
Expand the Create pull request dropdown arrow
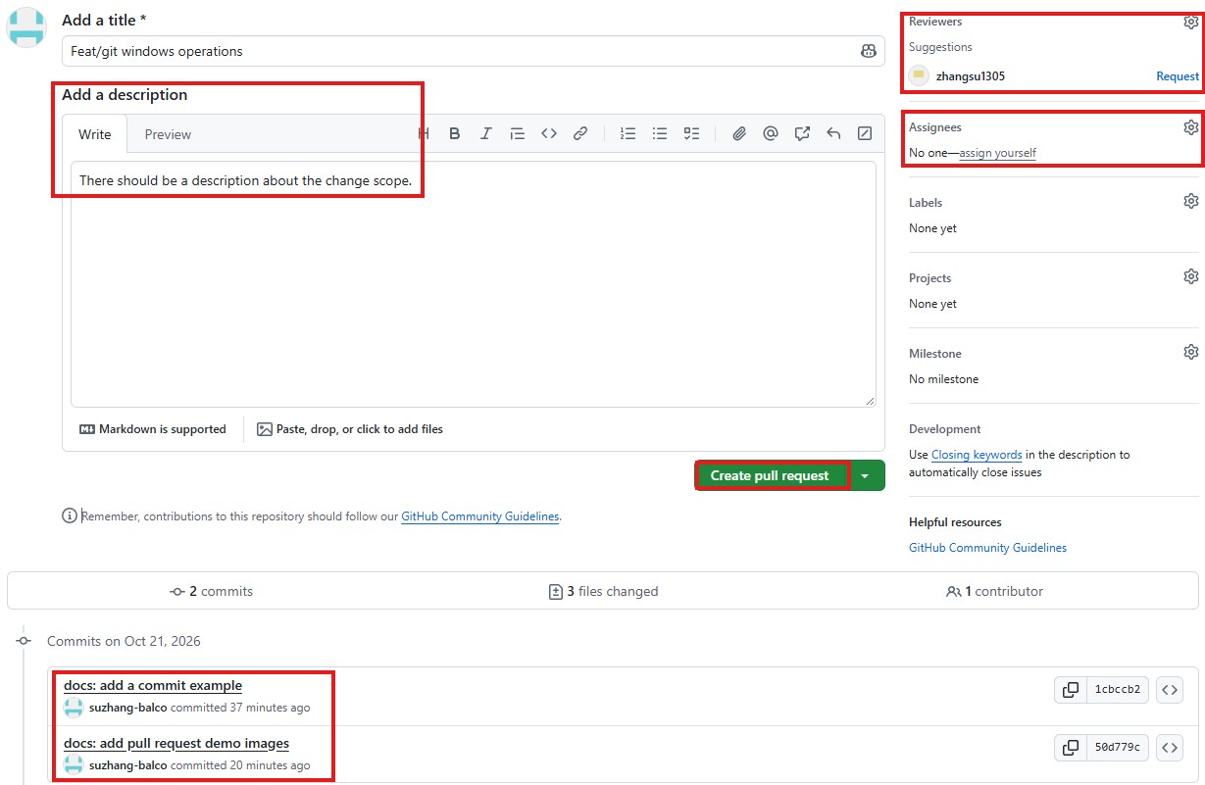click(865, 475)
